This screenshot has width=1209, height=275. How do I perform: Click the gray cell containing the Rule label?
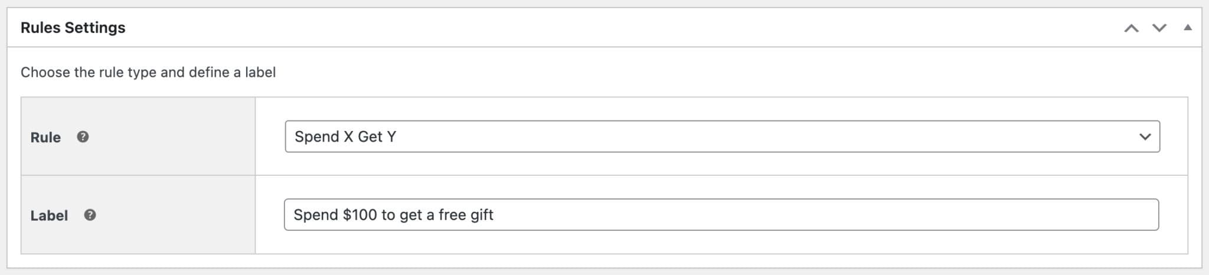(138, 136)
